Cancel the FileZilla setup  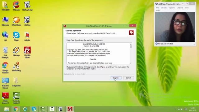coord(128,78)
